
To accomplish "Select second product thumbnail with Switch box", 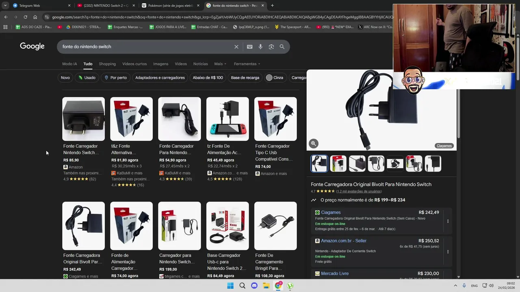I will tap(338, 163).
